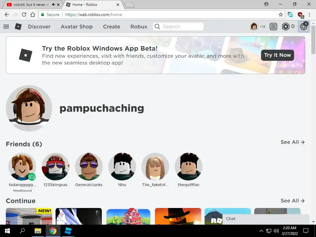Go to Avatar Shop

[x=77, y=27]
